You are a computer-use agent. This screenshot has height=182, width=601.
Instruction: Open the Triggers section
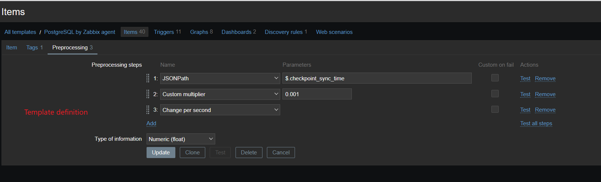pyautogui.click(x=167, y=32)
